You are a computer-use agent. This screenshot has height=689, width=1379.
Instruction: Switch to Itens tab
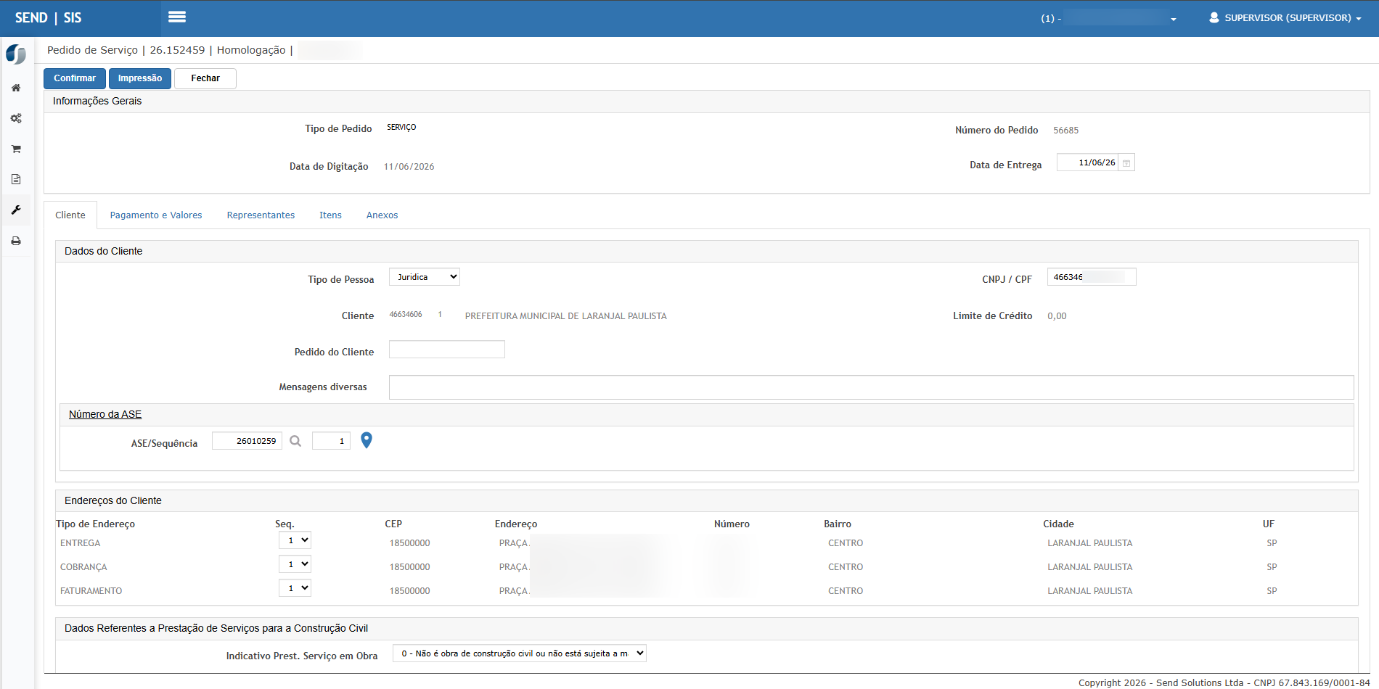point(330,215)
